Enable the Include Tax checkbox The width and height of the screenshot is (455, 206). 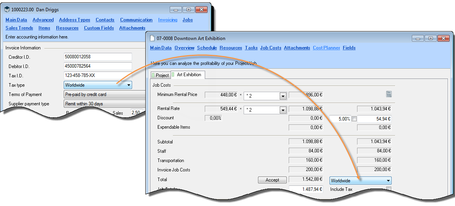pos(389,189)
